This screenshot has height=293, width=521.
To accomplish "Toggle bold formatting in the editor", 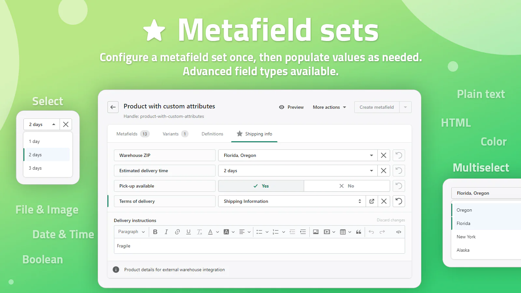I will tap(155, 232).
